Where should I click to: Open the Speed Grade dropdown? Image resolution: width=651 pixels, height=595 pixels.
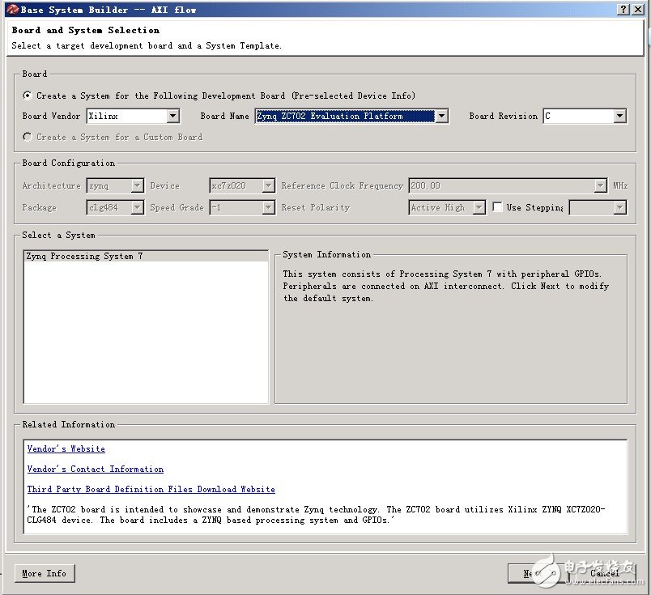pyautogui.click(x=268, y=208)
